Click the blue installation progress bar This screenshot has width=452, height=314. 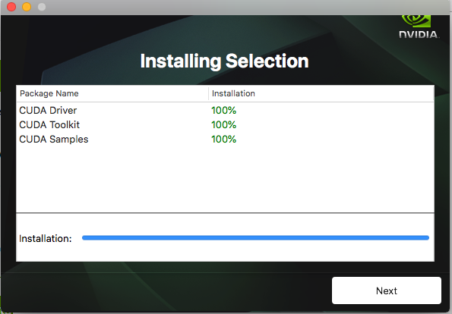click(x=255, y=237)
